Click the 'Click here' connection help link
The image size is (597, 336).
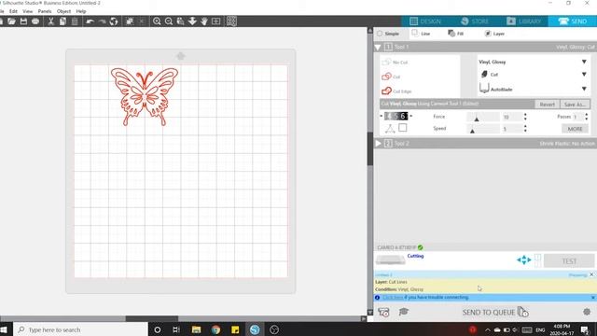point(393,297)
